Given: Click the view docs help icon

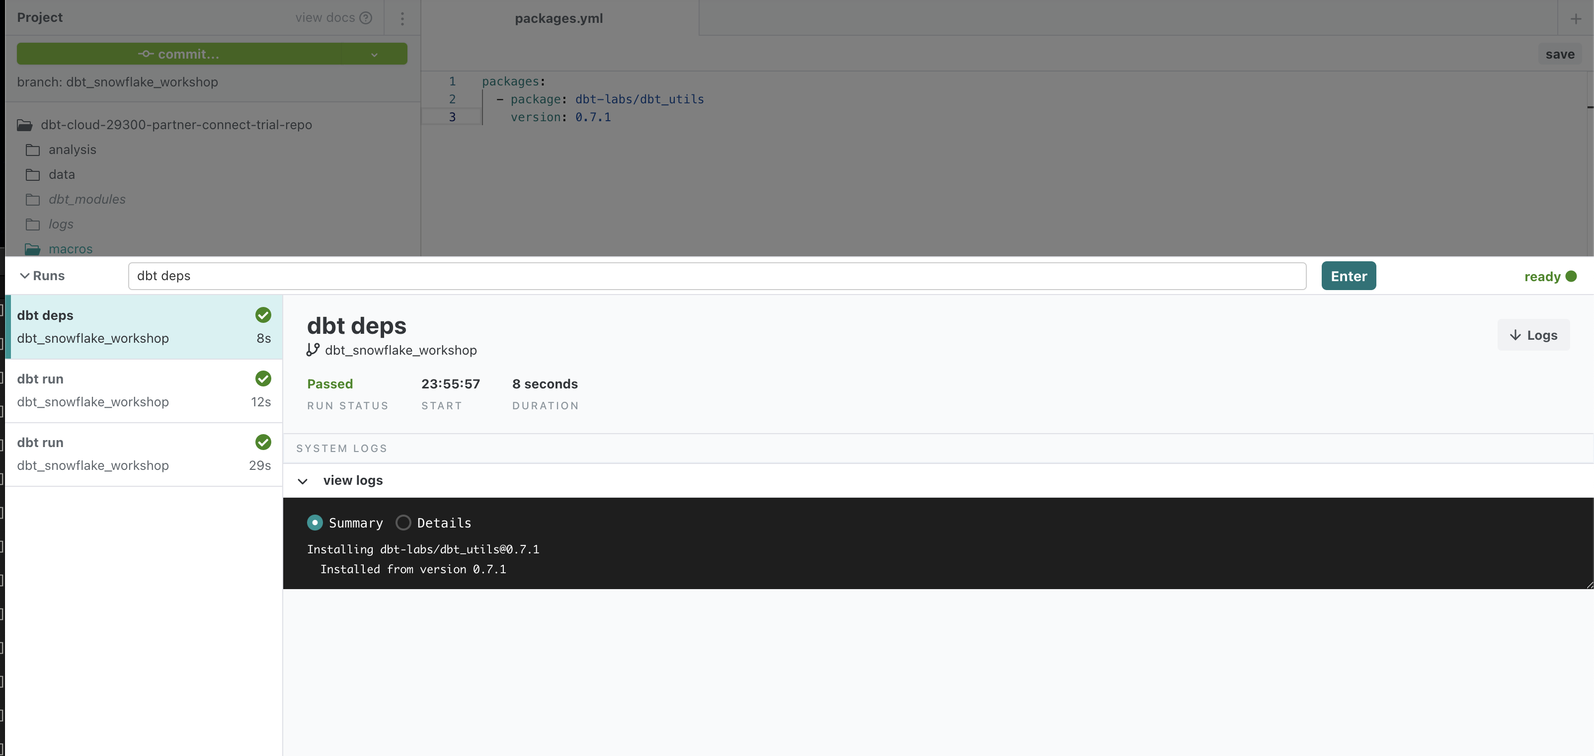Looking at the screenshot, I should point(366,18).
